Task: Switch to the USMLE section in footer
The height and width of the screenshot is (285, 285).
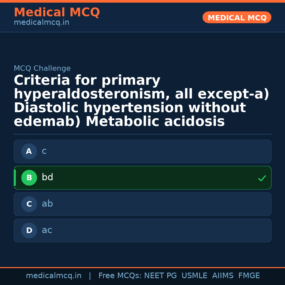Action: pyautogui.click(x=194, y=275)
